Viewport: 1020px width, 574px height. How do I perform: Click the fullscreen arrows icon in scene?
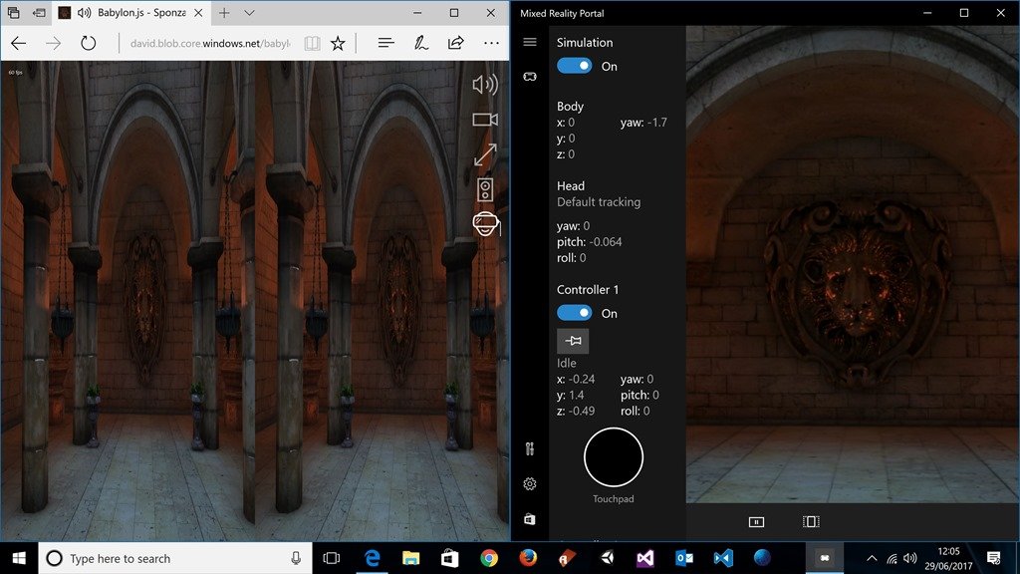pyautogui.click(x=485, y=154)
